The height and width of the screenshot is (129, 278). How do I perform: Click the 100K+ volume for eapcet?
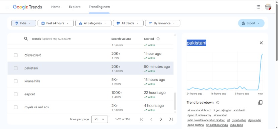click(117, 93)
